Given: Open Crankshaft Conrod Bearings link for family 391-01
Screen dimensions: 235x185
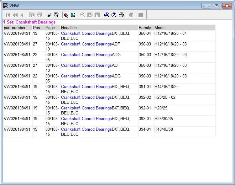Looking at the screenshot, I should (x=86, y=87).
